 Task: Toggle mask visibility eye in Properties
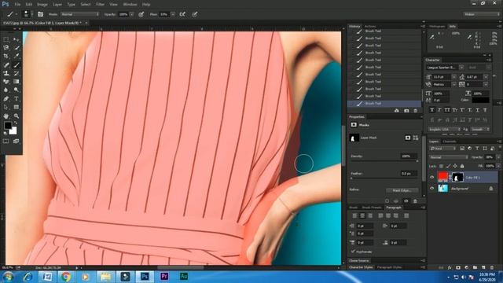[x=406, y=201]
